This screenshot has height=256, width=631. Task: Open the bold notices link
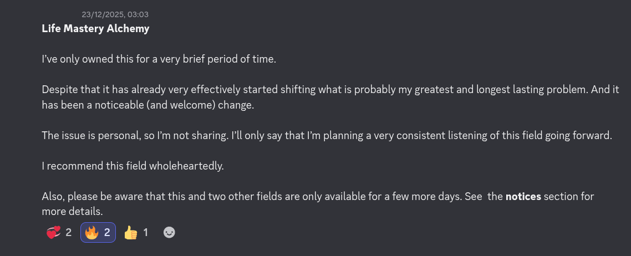click(523, 197)
